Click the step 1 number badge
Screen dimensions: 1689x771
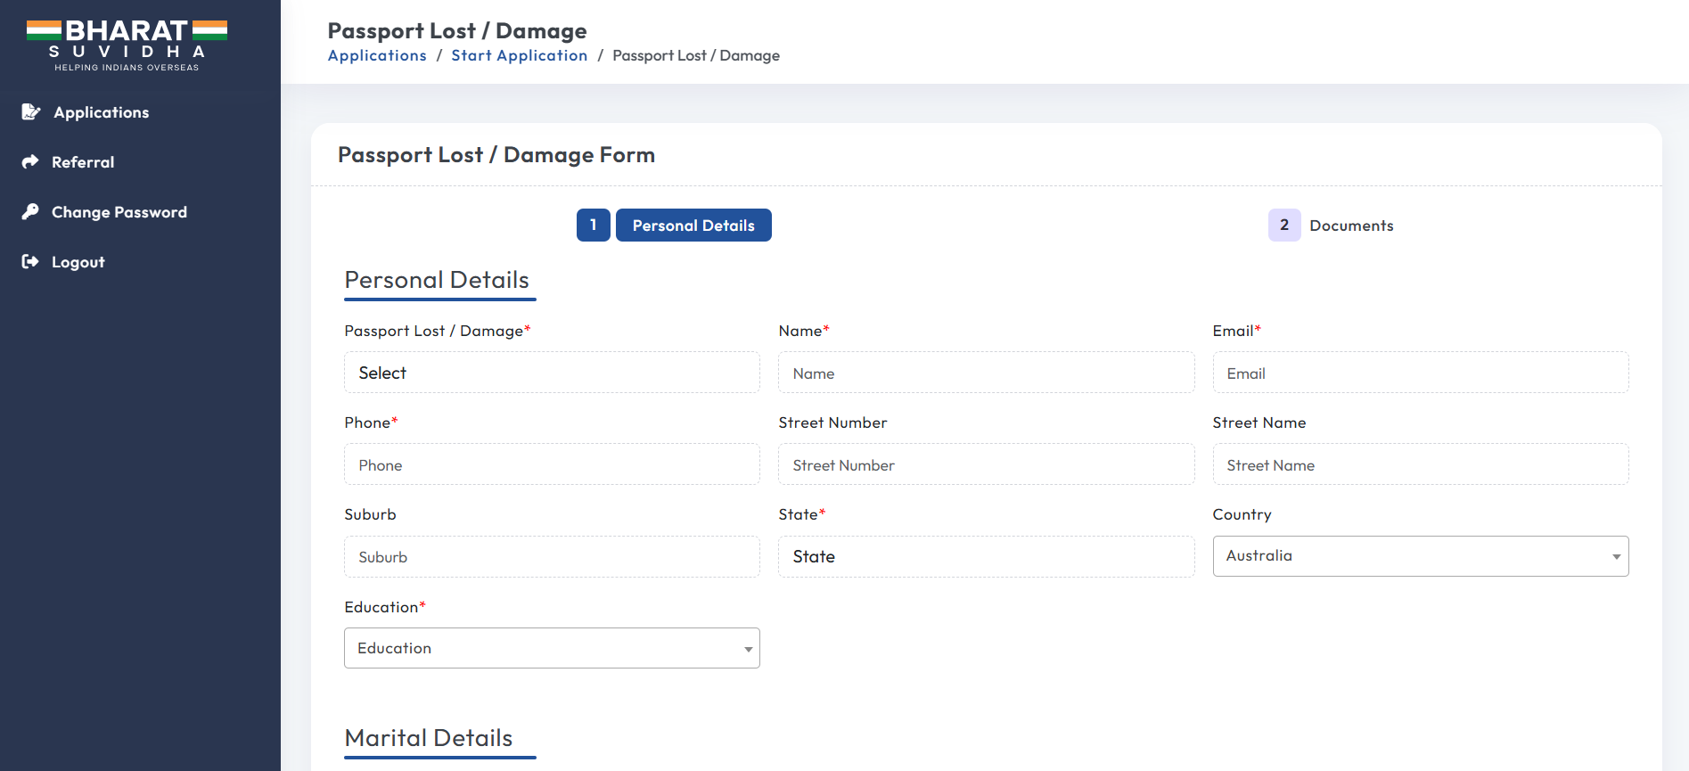pyautogui.click(x=593, y=226)
